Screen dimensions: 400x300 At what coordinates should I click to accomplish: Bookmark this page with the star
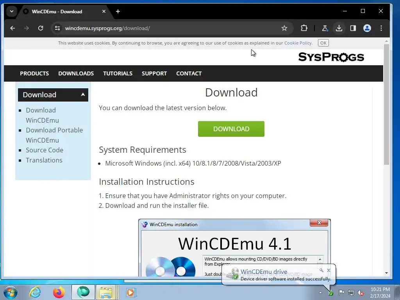click(x=284, y=28)
